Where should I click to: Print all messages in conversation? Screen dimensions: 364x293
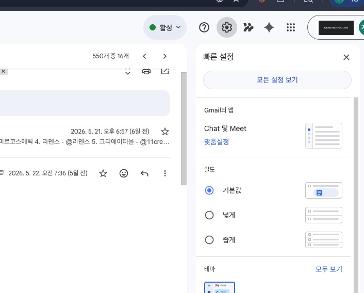tap(146, 71)
